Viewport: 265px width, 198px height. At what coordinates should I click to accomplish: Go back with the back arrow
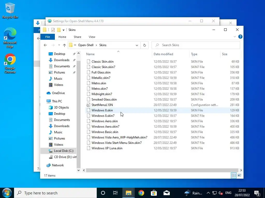pos(45,45)
